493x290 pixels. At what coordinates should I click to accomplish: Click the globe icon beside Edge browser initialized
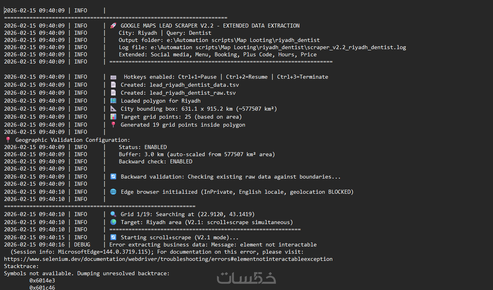click(113, 192)
